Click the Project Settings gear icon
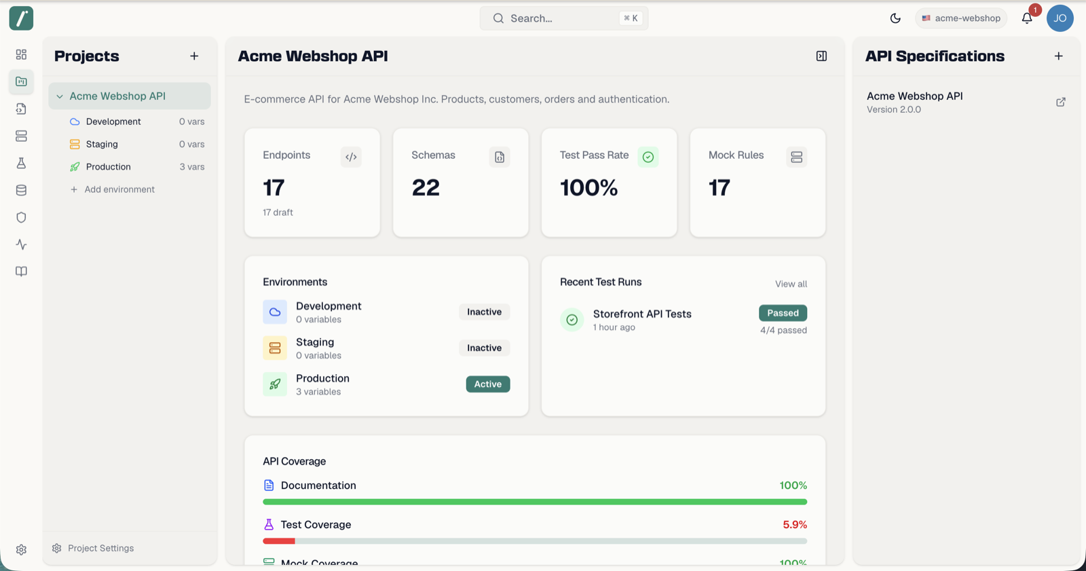 57,549
